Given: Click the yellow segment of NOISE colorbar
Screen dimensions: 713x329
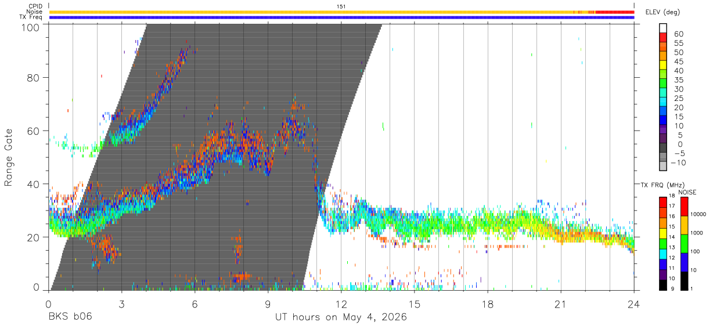Looking at the screenshot, I should 684,225.
